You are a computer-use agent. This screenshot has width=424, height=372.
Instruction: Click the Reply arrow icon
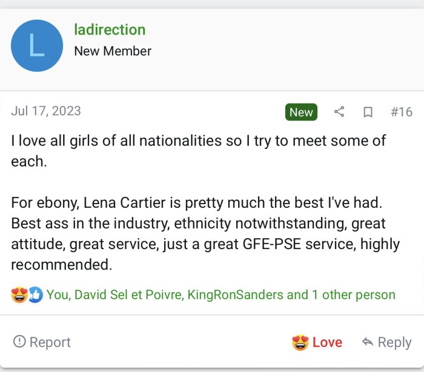[367, 343]
